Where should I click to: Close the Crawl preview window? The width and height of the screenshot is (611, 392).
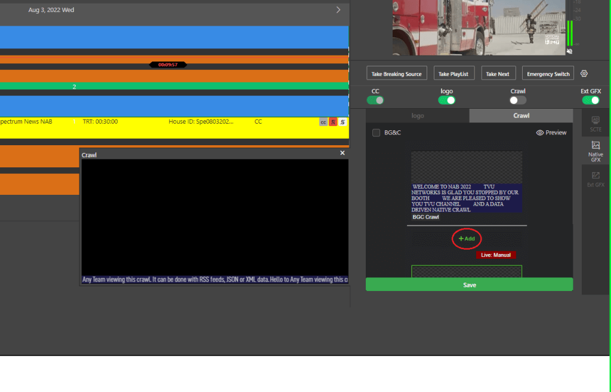(x=342, y=153)
